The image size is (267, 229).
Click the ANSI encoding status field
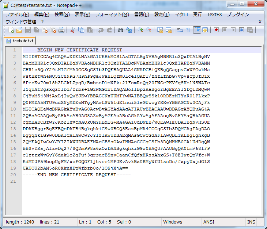(209, 222)
